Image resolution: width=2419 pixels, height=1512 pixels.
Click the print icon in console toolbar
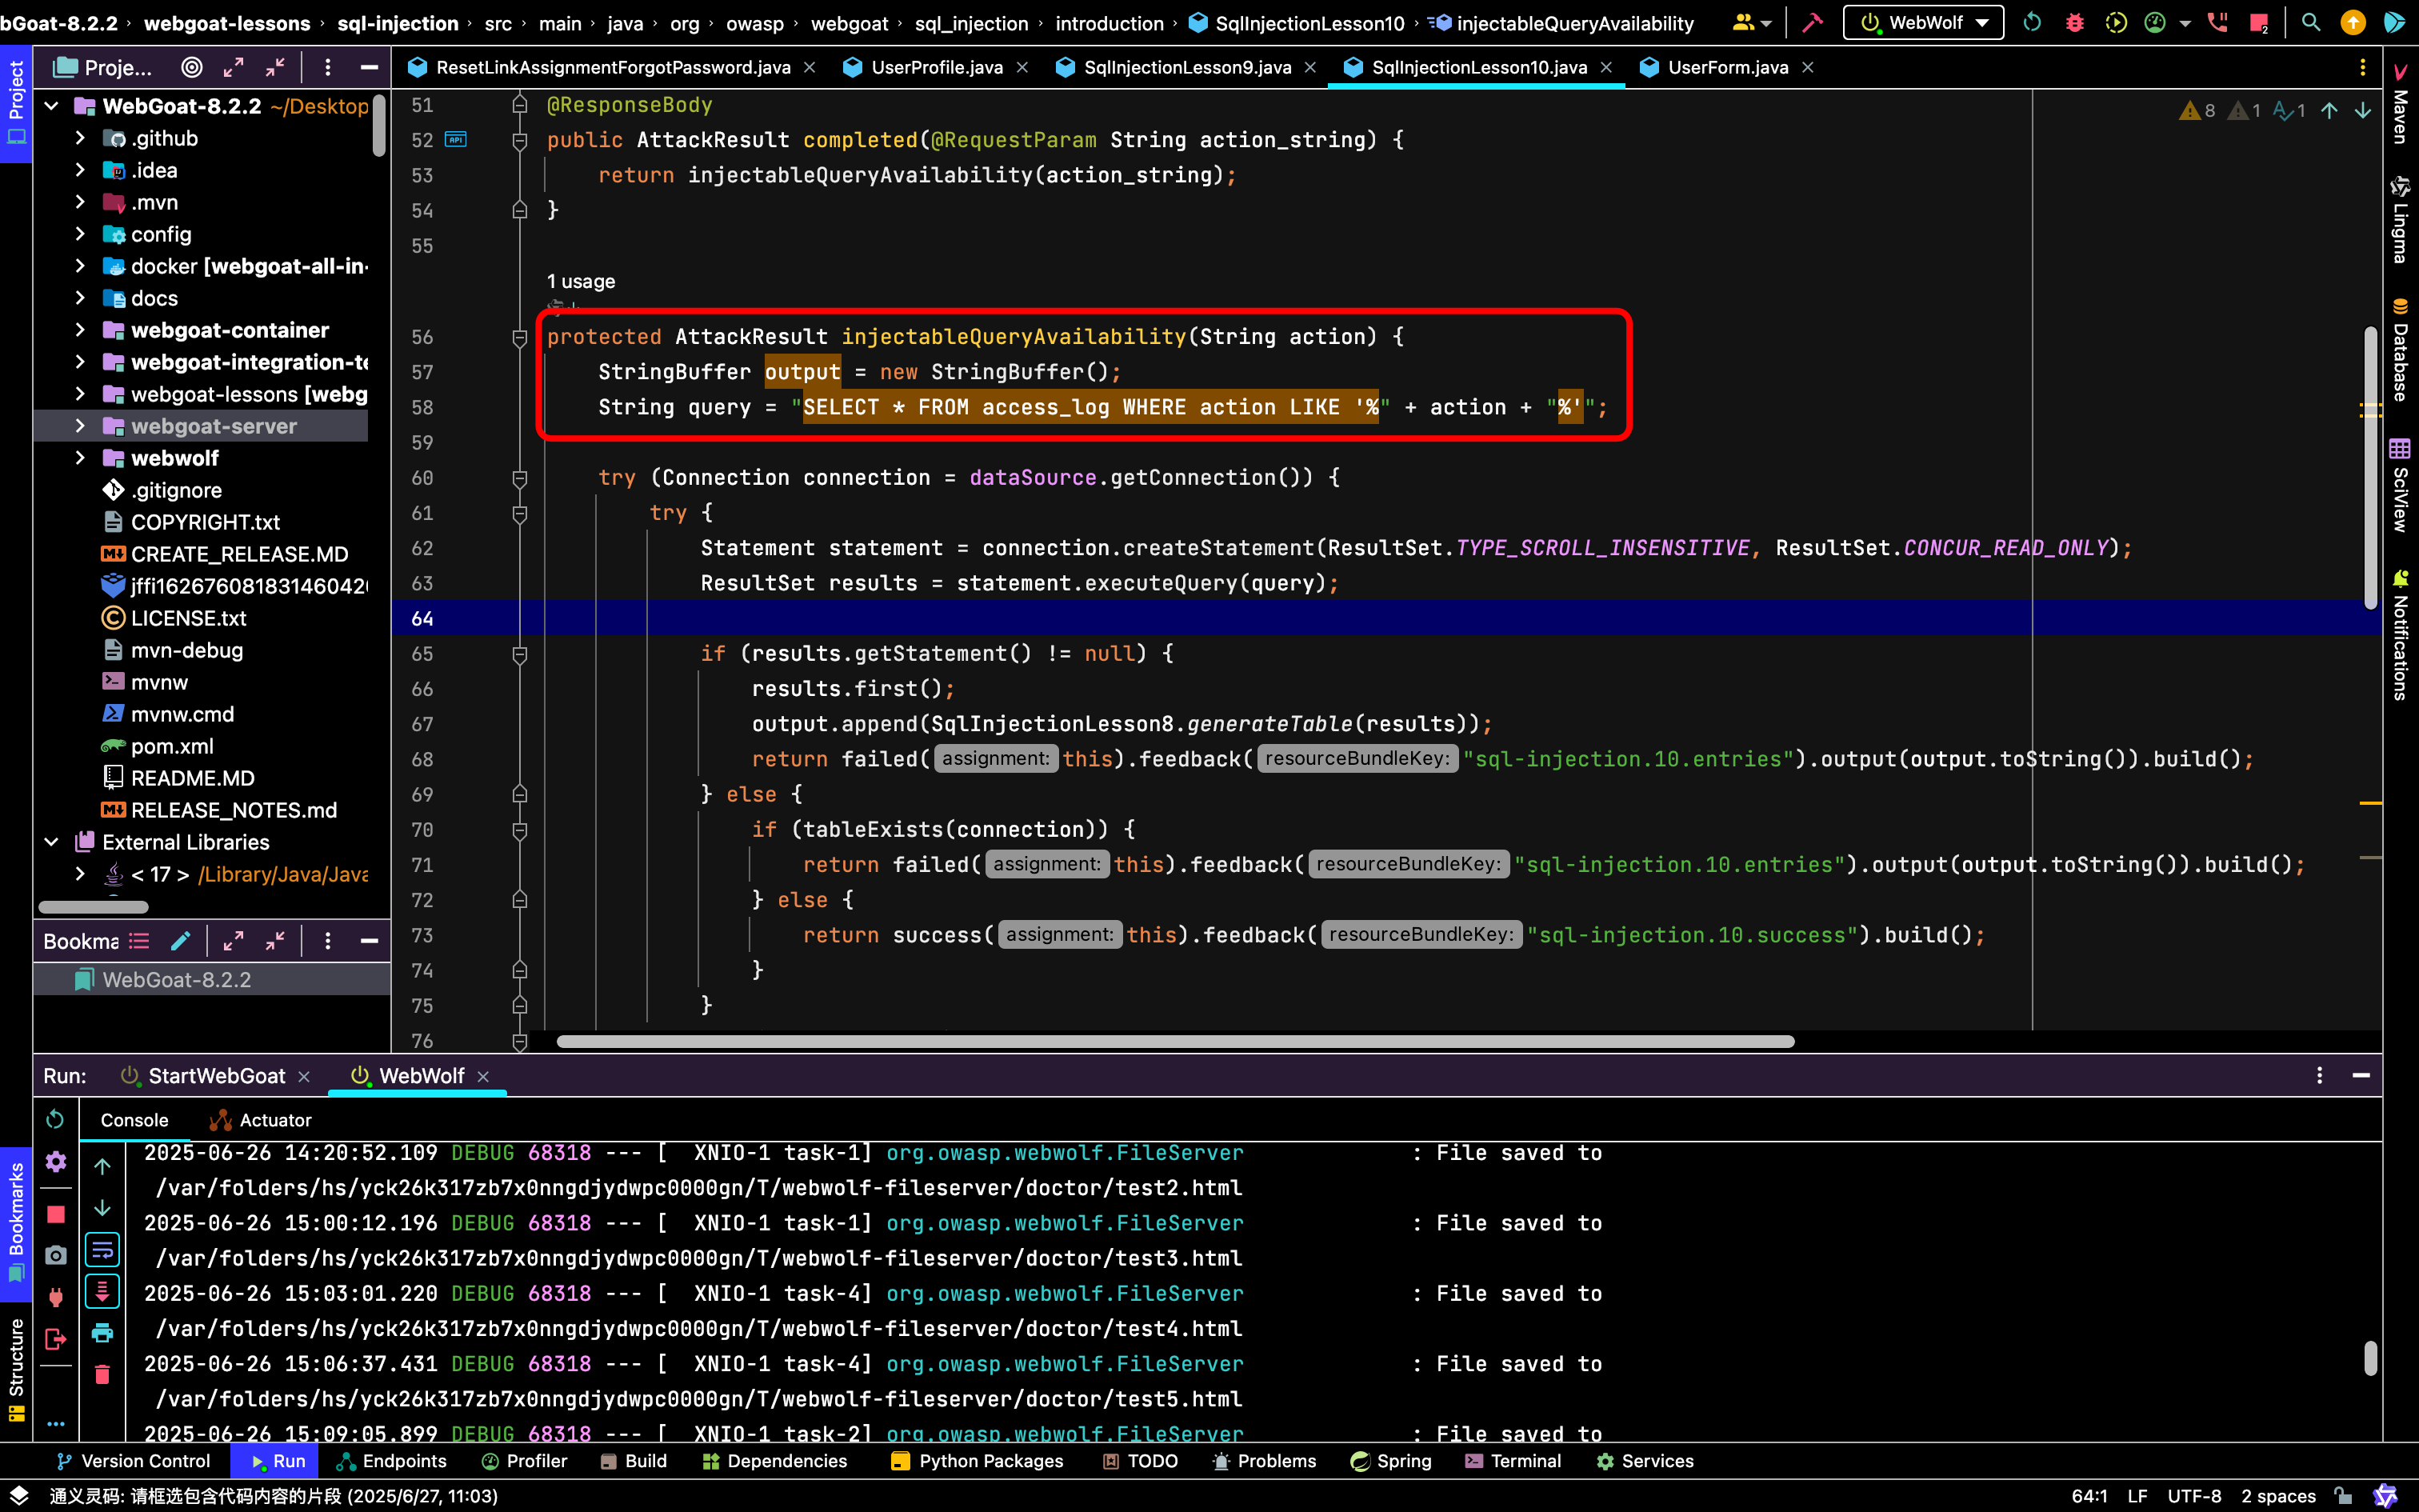tap(102, 1333)
